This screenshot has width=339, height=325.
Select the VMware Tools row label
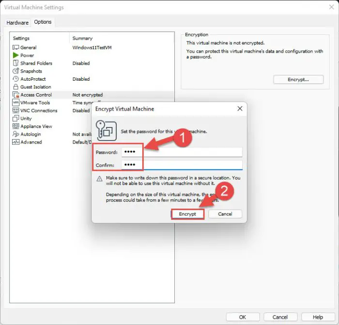click(35, 102)
